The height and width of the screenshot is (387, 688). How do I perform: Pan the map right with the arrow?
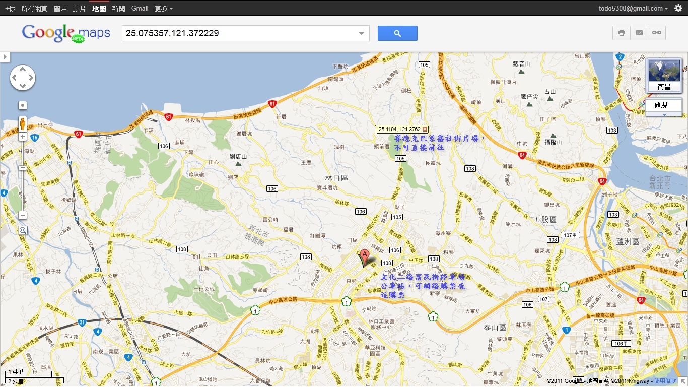31,78
